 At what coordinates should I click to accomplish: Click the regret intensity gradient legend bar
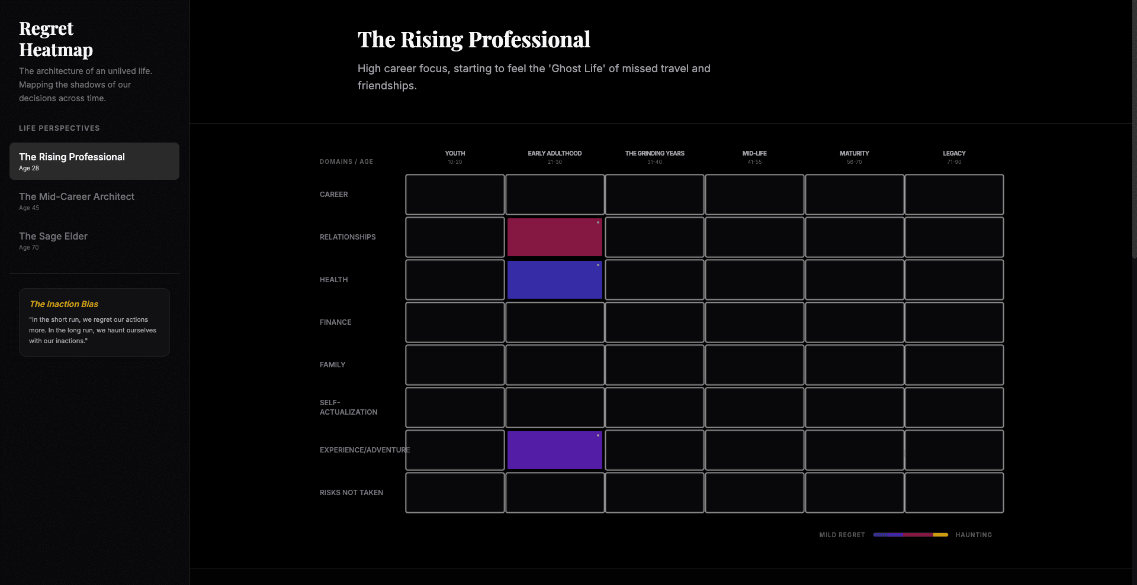click(x=910, y=535)
